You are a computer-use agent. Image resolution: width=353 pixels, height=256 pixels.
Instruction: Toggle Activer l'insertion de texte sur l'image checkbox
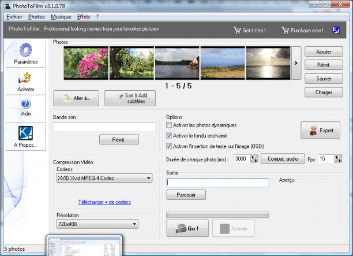tap(169, 146)
